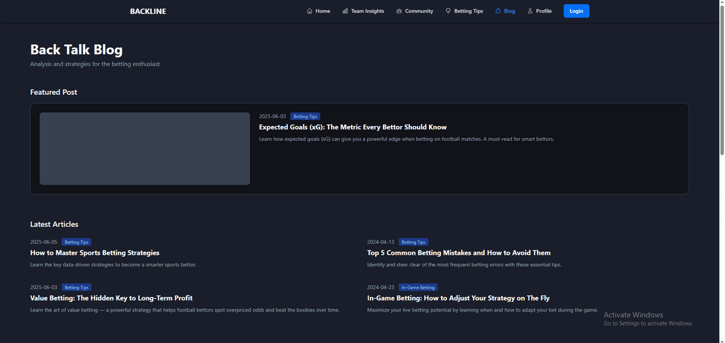
Task: Click the bar chart icon for Team Insights
Action: pyautogui.click(x=345, y=11)
